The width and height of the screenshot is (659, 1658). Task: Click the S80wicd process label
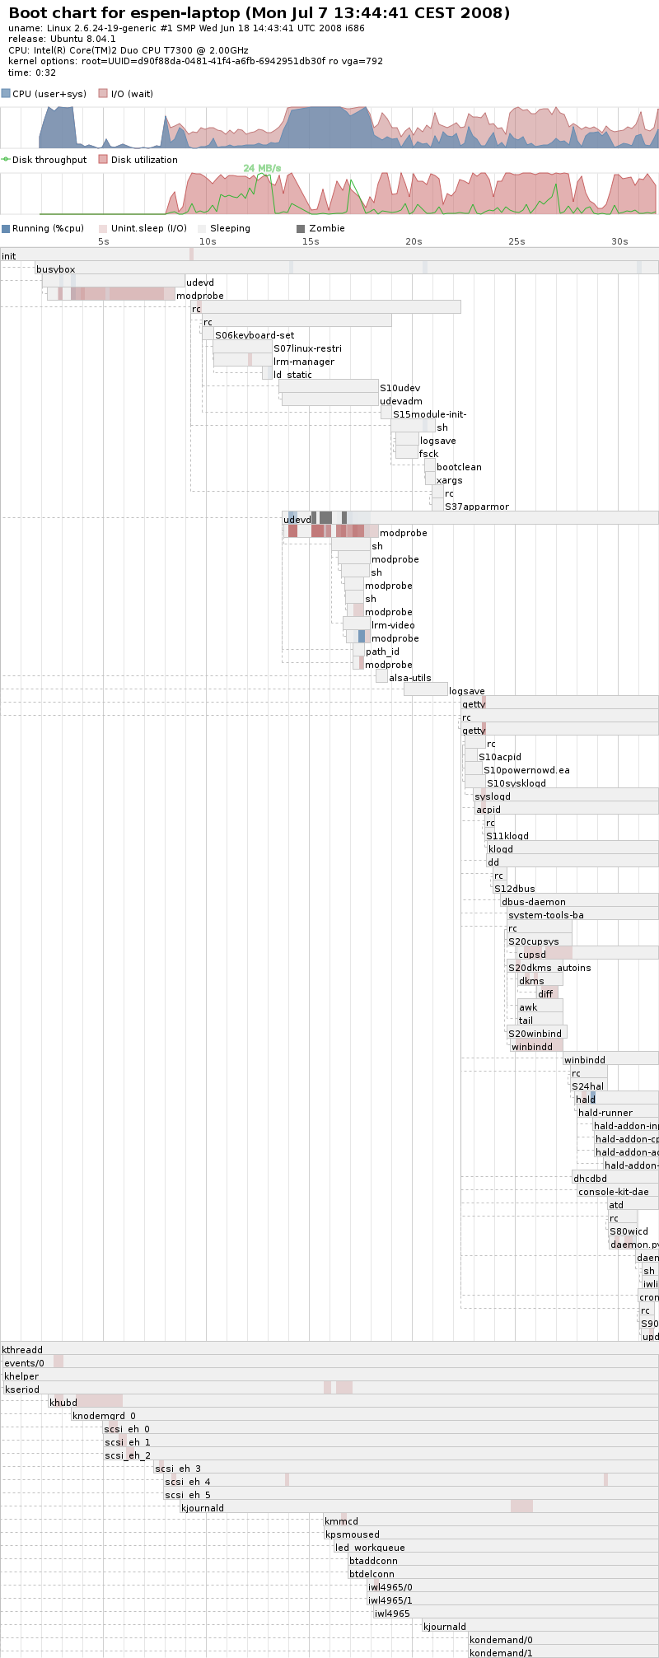[629, 1231]
